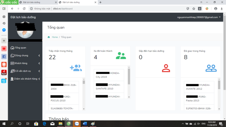
Task: Click the Home breadcrumb link
Action: click(x=55, y=37)
